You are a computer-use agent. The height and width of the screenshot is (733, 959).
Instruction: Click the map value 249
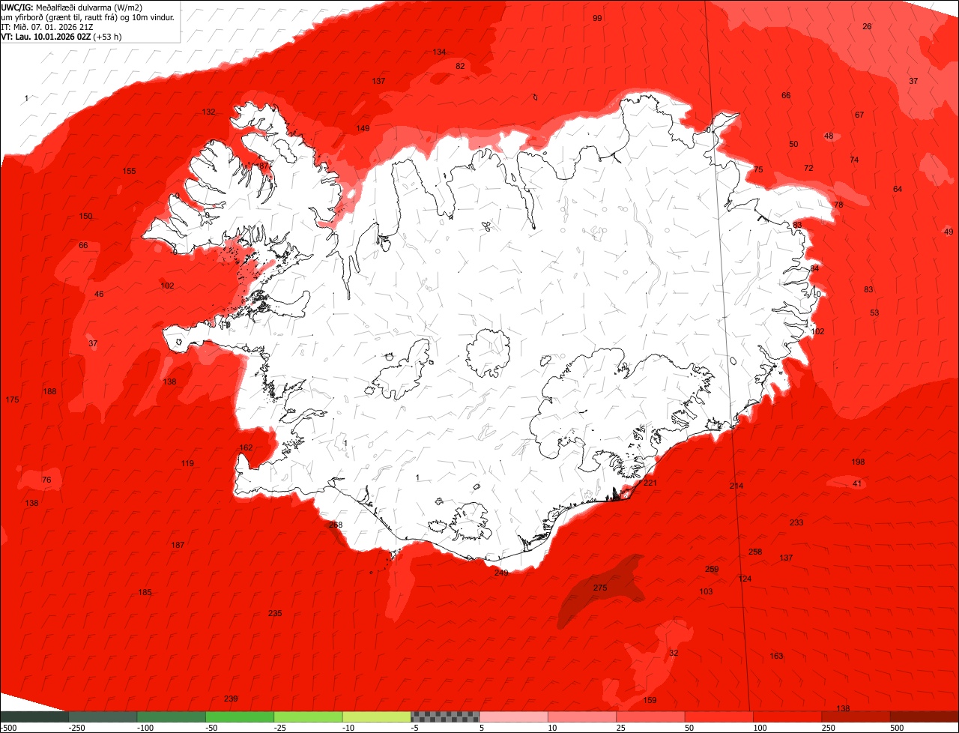click(501, 573)
